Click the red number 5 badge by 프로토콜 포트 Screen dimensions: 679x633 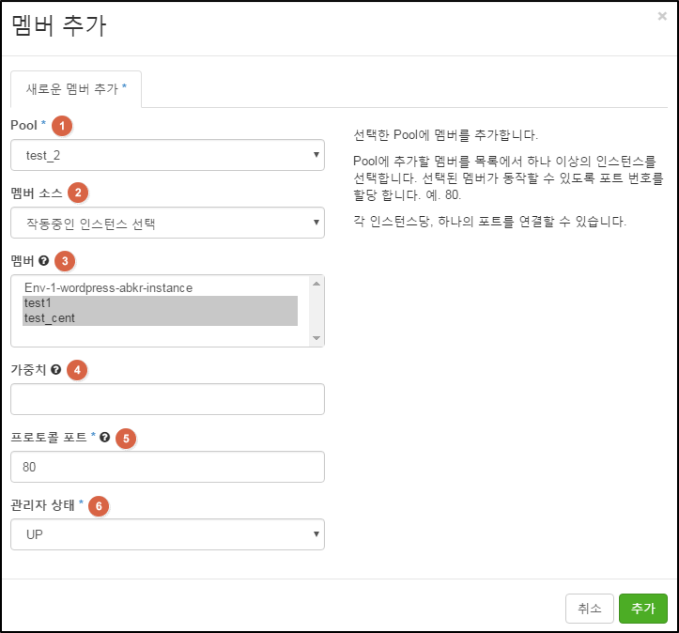tap(126, 439)
